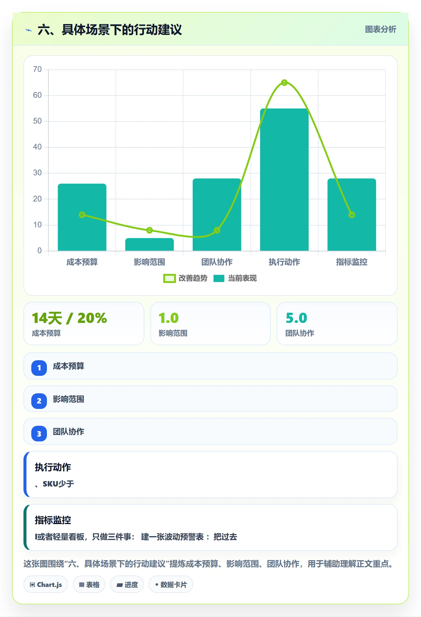Screen dimensions: 421x617
Task: Toggle the 改善趋势 legend swatch
Action: (169, 278)
